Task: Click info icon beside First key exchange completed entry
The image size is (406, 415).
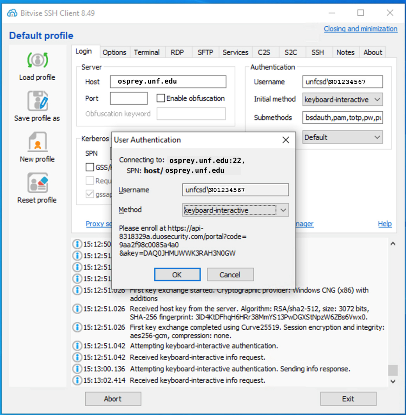Action: point(77,327)
